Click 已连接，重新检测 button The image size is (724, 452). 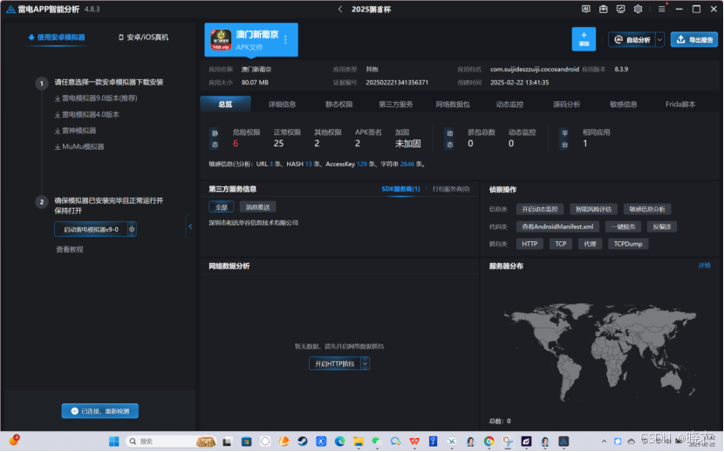click(100, 411)
